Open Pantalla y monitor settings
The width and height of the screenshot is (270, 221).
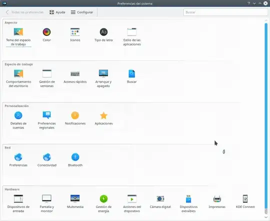click(47, 203)
